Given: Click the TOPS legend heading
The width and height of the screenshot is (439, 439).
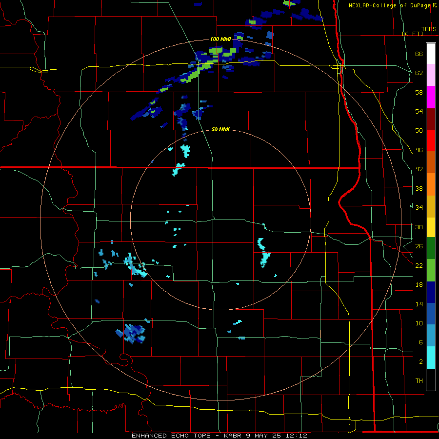Looking at the screenshot, I should click(x=429, y=29).
